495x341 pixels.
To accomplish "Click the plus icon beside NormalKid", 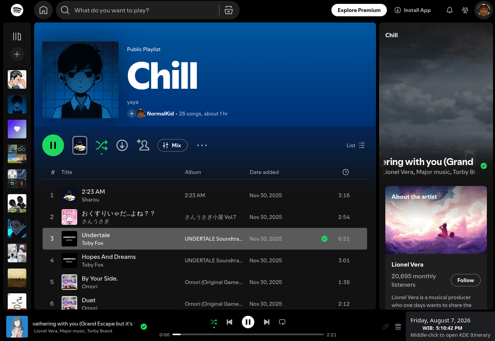I will [131, 114].
